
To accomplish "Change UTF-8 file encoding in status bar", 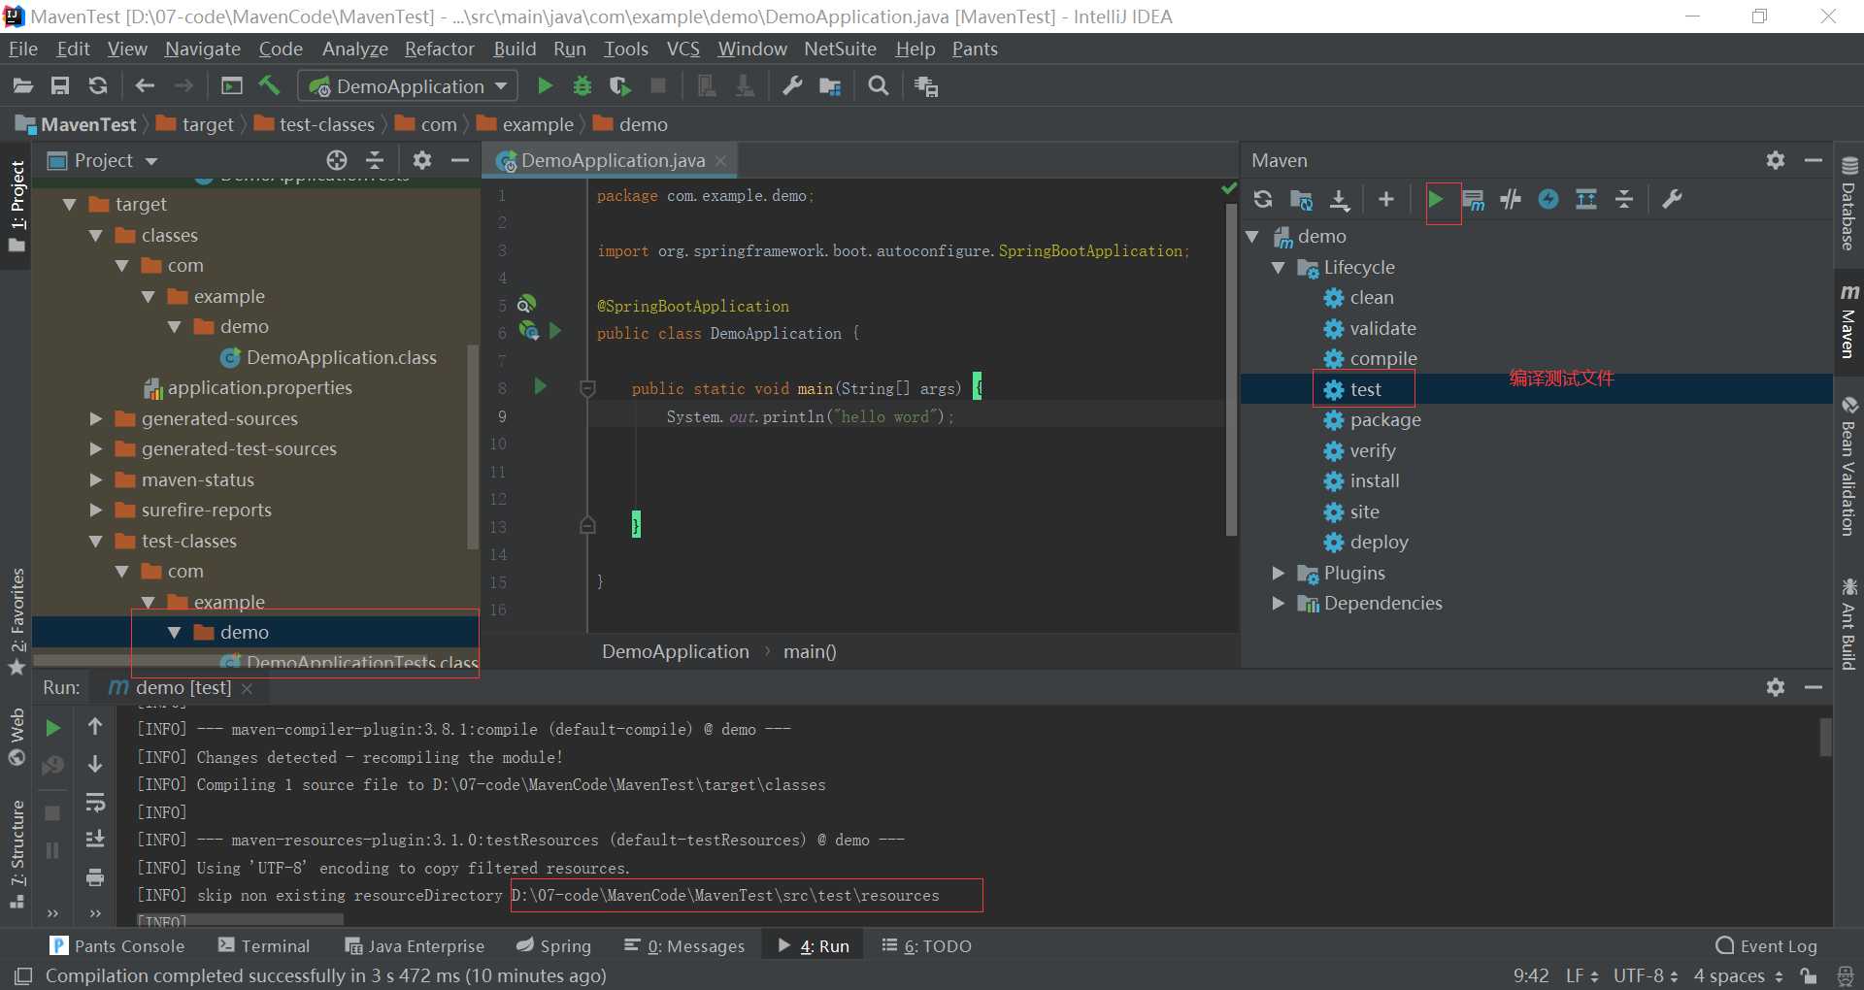I will (x=1646, y=975).
